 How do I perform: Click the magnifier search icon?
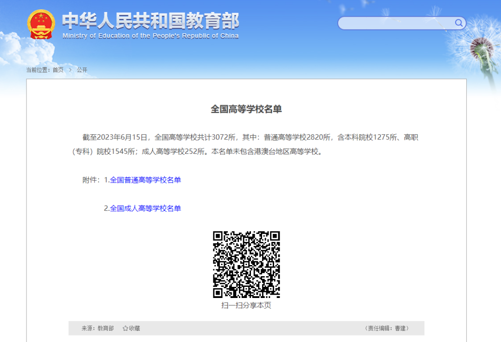[458, 23]
